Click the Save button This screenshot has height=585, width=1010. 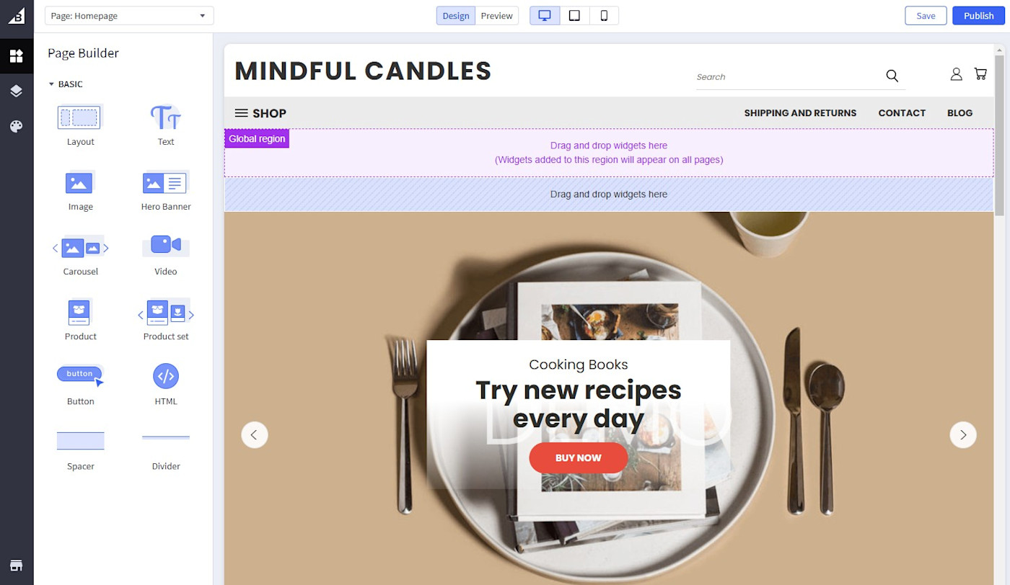pos(926,16)
